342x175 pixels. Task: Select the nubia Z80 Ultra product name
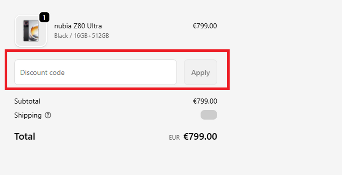tap(78, 26)
